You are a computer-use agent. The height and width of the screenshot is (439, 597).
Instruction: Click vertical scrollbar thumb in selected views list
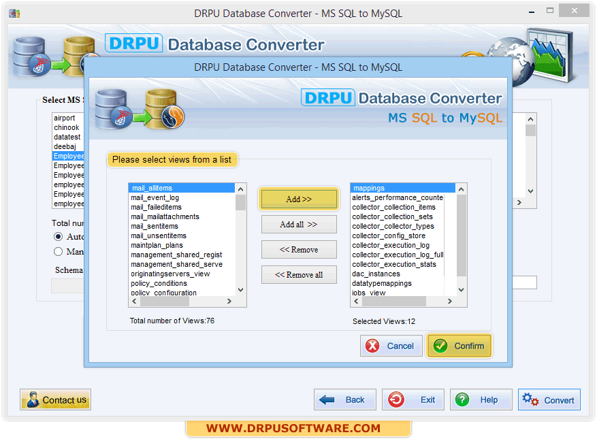pyautogui.click(x=461, y=235)
